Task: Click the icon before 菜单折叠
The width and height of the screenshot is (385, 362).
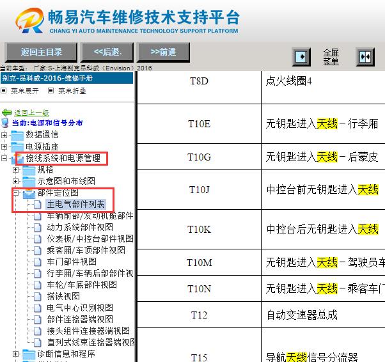Action: (x=51, y=91)
